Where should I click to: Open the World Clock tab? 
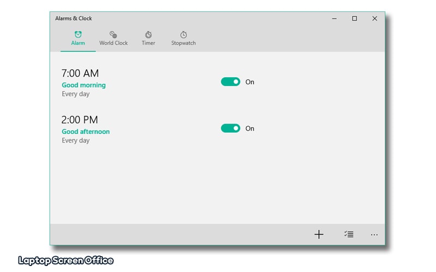[x=113, y=39]
